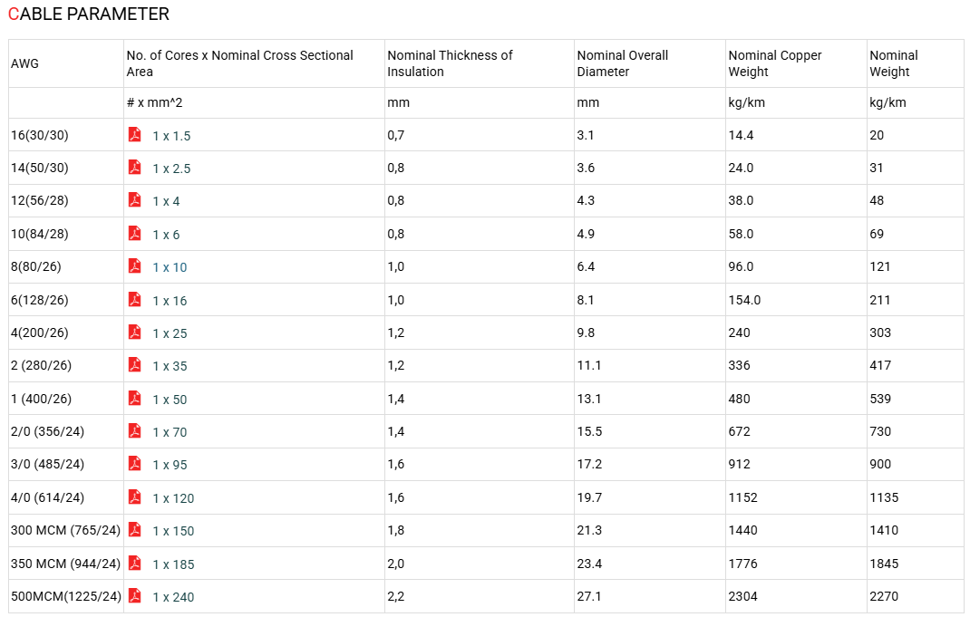
Task: Open the PDF icon for 1 x 1.5
Action: [x=134, y=134]
